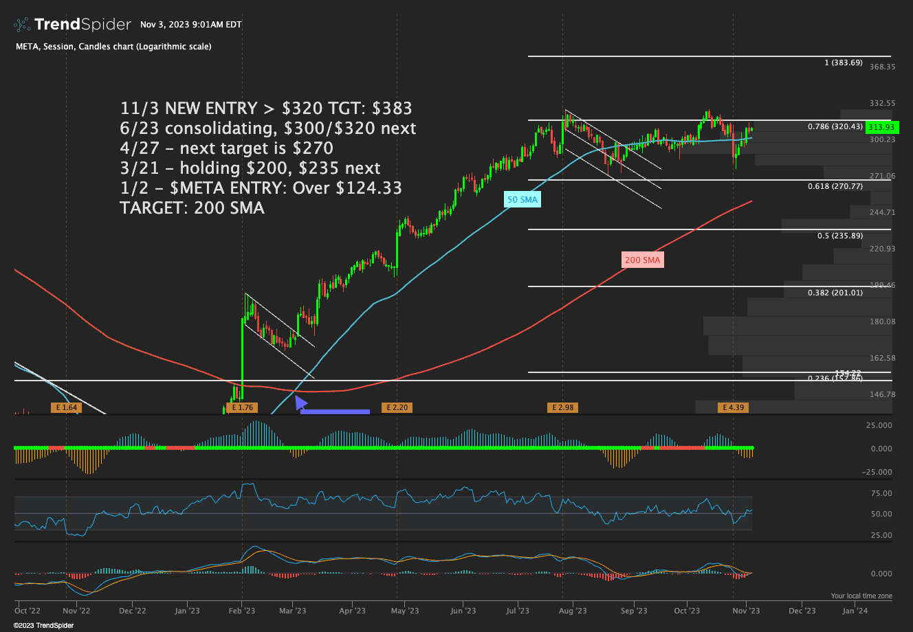
Task: Click the Feb '23 date axis label
Action: (242, 610)
